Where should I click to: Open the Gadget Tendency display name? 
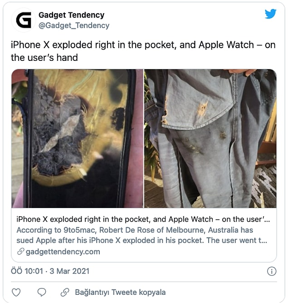[72, 15]
